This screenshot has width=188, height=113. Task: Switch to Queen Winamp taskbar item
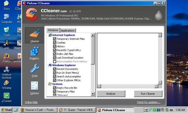[77, 110]
